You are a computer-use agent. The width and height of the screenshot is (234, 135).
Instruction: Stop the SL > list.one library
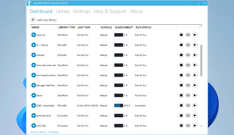tap(181, 45)
